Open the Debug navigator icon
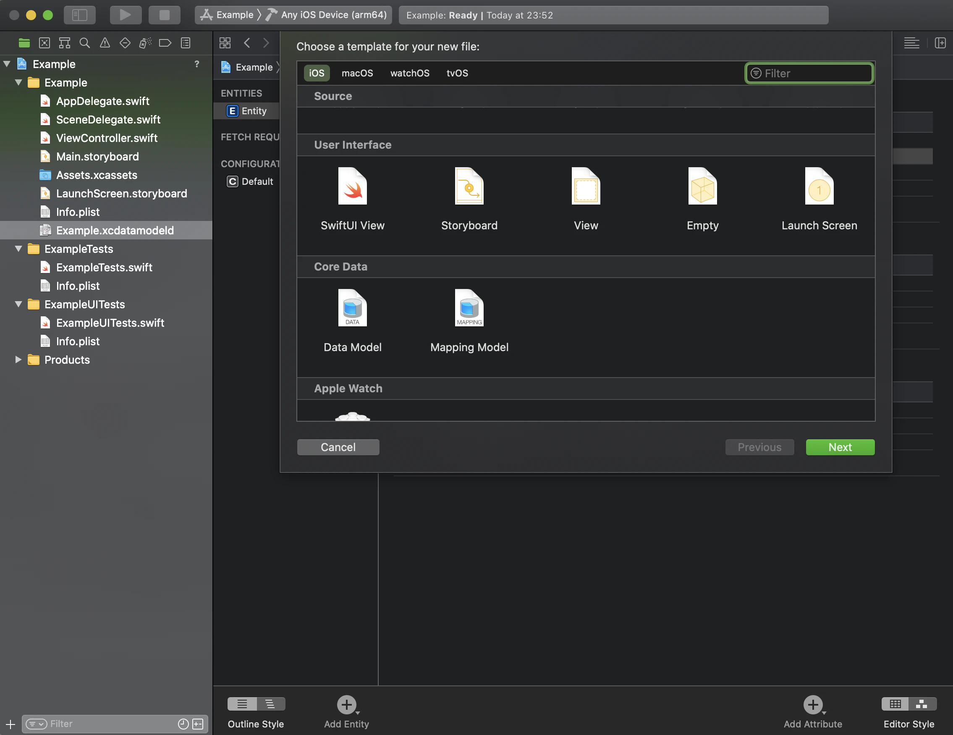This screenshot has width=953, height=735. [x=145, y=43]
